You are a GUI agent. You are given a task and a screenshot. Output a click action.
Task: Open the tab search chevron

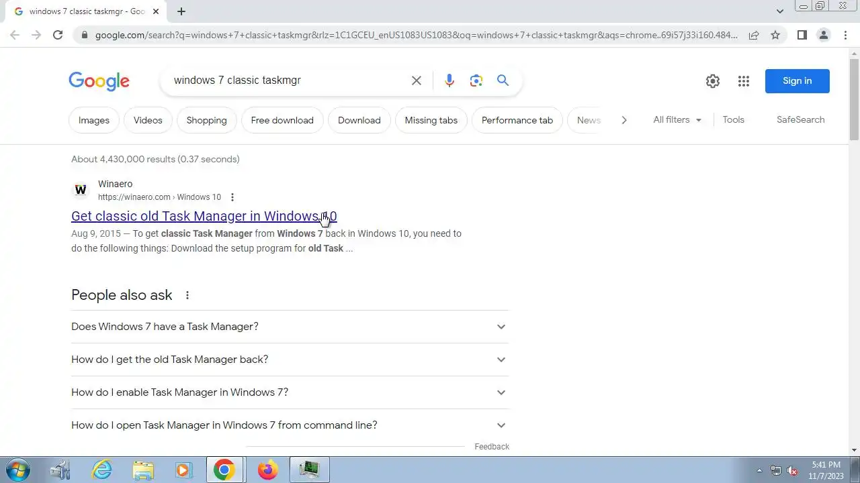click(779, 11)
